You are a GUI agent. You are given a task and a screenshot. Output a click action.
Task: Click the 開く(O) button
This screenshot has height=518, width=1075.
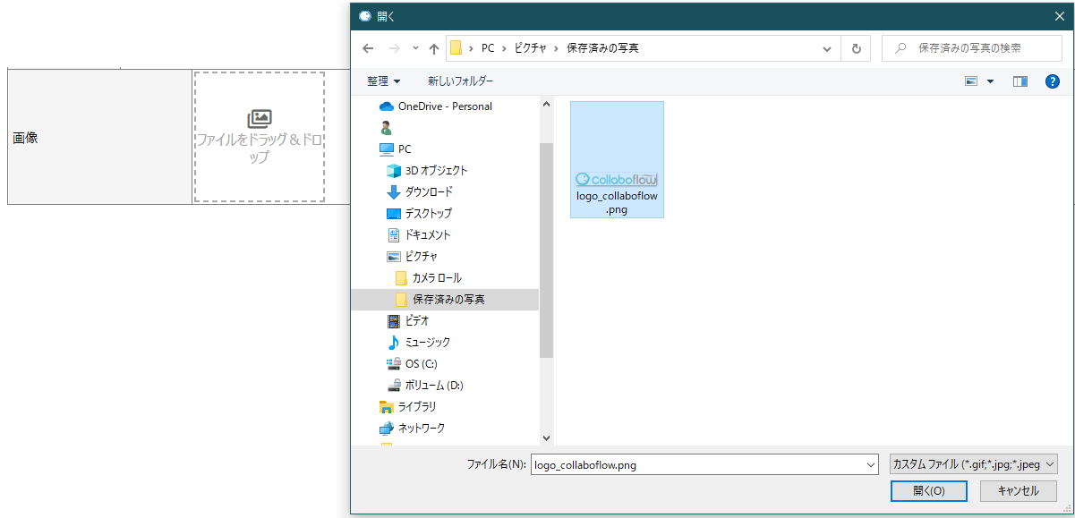pos(929,491)
